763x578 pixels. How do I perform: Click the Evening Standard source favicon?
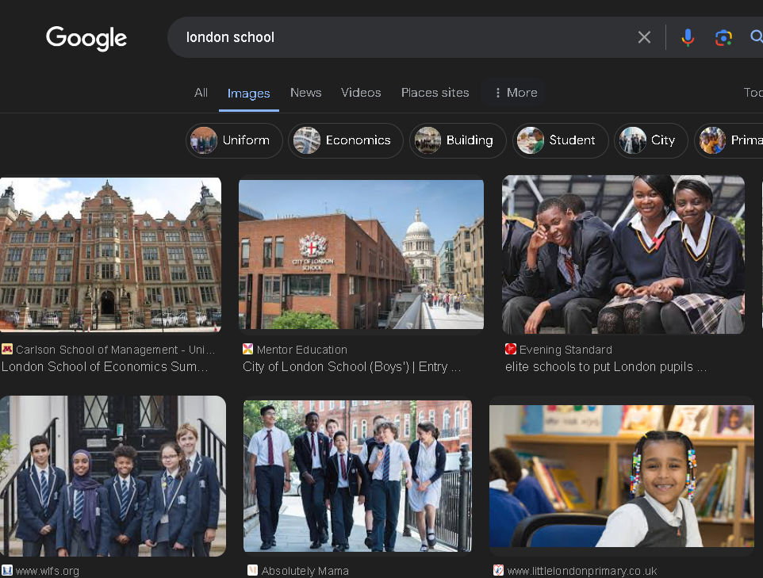click(x=511, y=350)
